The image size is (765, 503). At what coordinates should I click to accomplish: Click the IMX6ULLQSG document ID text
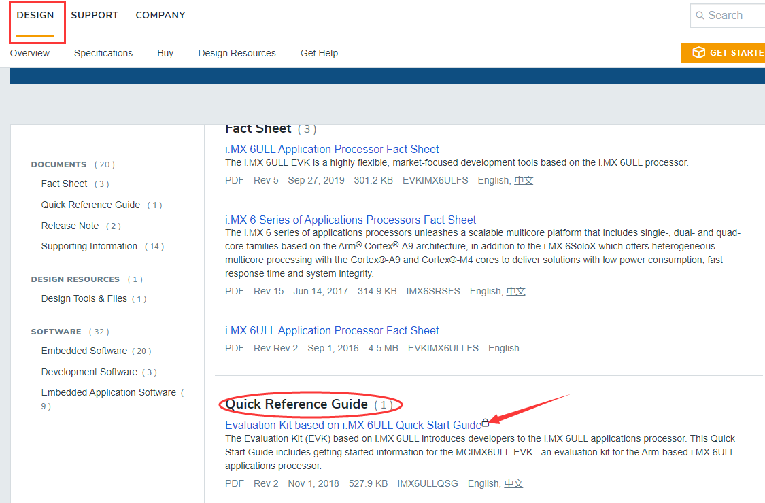point(428,483)
